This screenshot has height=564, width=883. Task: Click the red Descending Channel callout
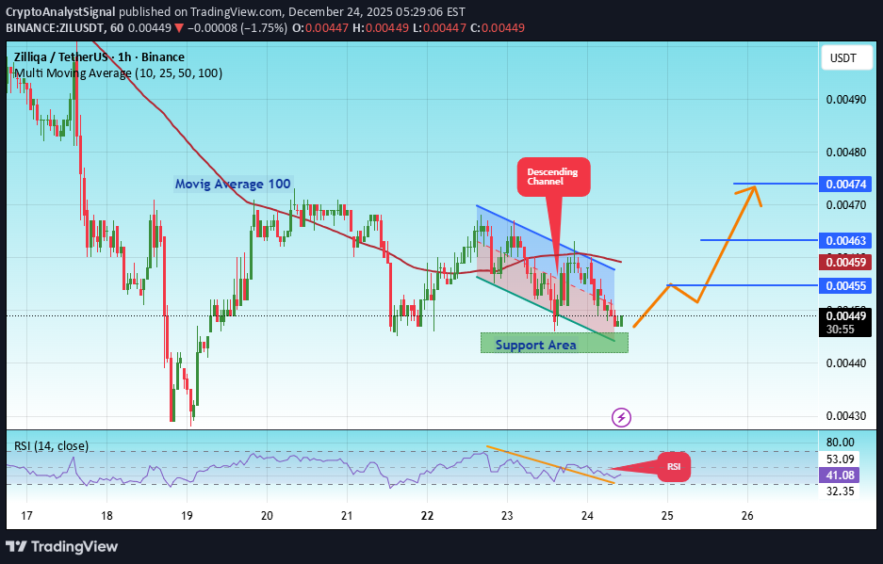[x=553, y=176]
